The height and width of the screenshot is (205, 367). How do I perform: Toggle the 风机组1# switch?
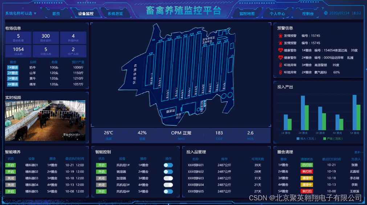[168, 165]
